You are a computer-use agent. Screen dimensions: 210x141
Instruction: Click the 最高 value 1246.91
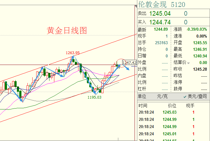tap(200, 49)
